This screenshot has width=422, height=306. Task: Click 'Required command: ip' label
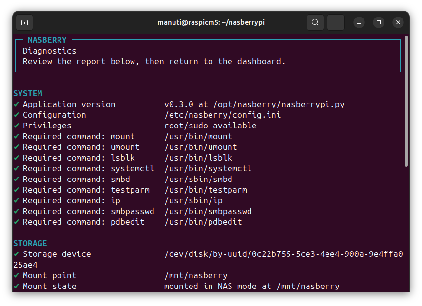(x=72, y=201)
